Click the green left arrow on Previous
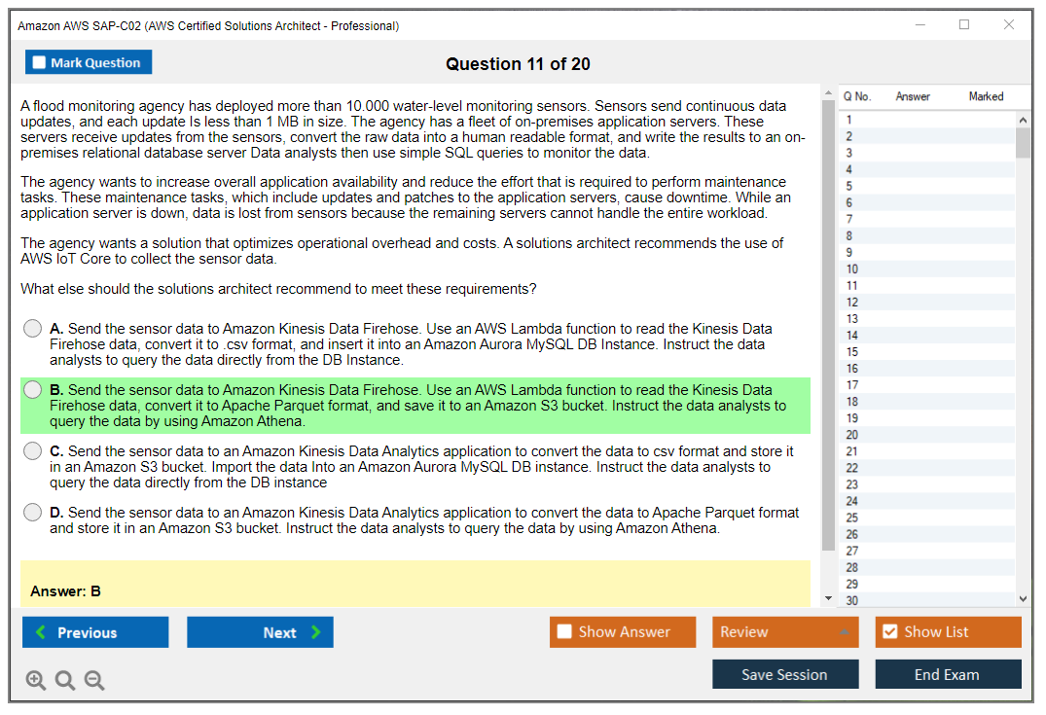 coord(41,632)
